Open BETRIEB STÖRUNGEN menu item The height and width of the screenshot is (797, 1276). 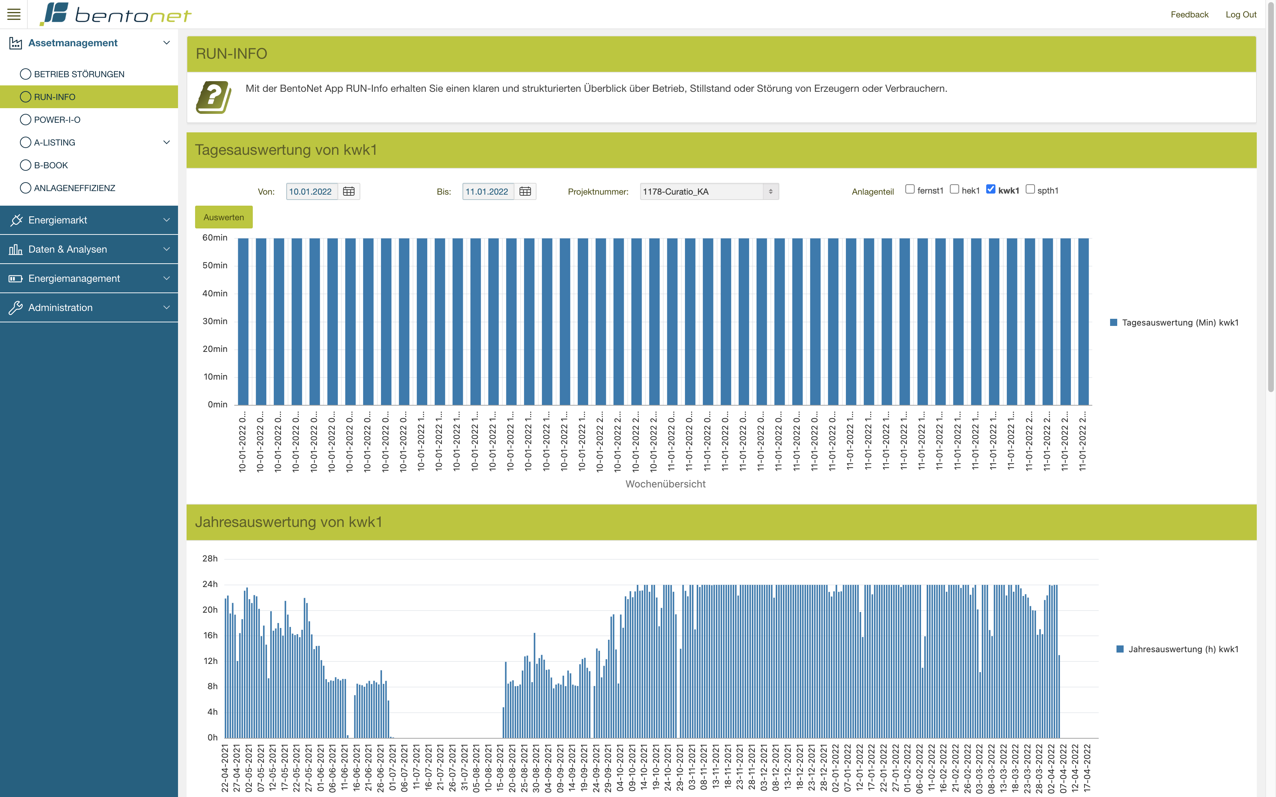[x=89, y=74]
